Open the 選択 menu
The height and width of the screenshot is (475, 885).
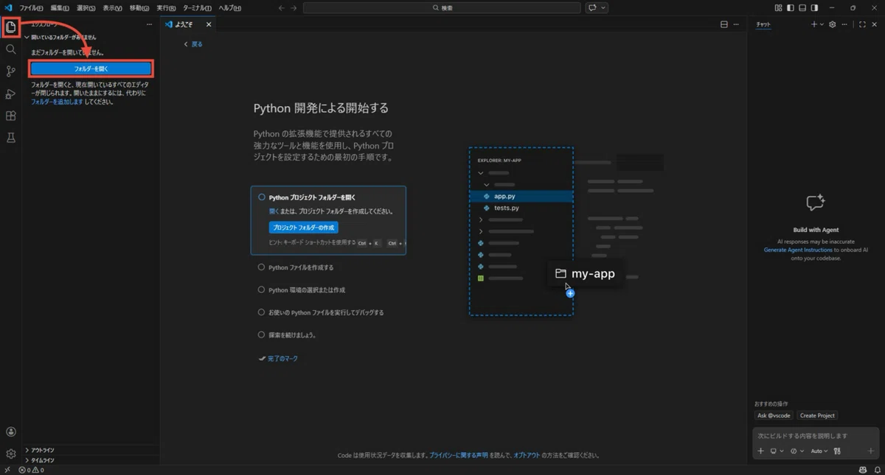(x=86, y=7)
